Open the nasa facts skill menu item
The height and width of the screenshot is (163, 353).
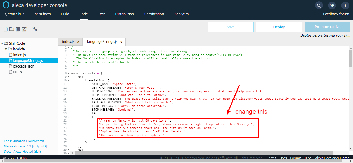tap(43, 14)
